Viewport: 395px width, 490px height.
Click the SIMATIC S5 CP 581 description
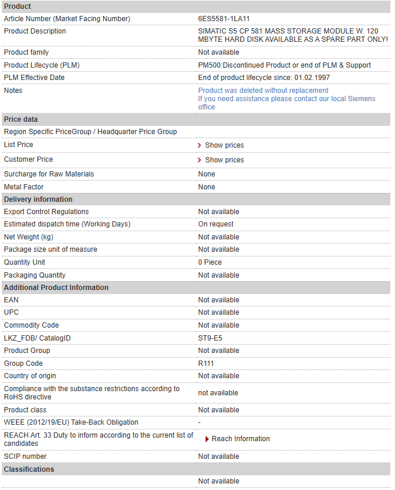click(293, 35)
